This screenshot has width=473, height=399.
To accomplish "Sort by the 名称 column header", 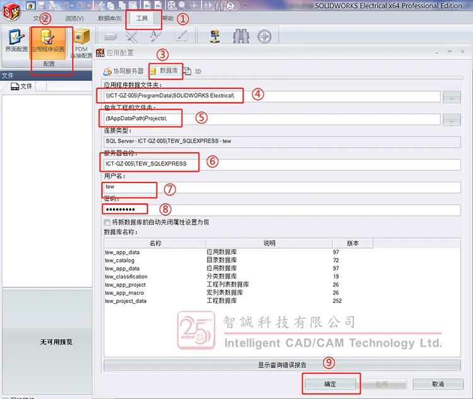I will click(x=155, y=243).
